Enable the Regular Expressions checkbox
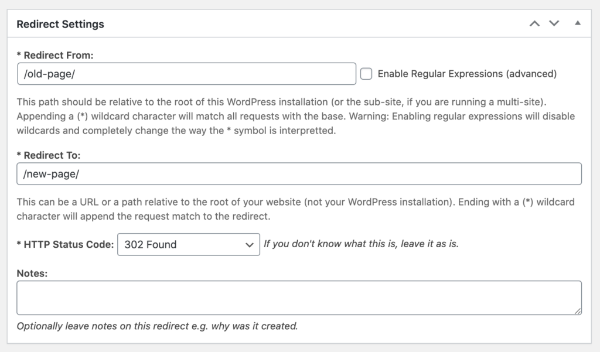600x352 pixels. [366, 74]
